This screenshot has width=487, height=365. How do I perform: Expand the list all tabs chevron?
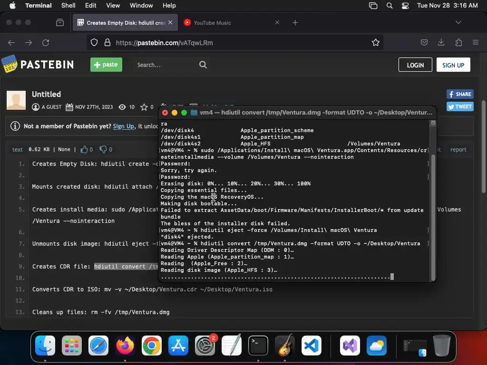pos(458,22)
